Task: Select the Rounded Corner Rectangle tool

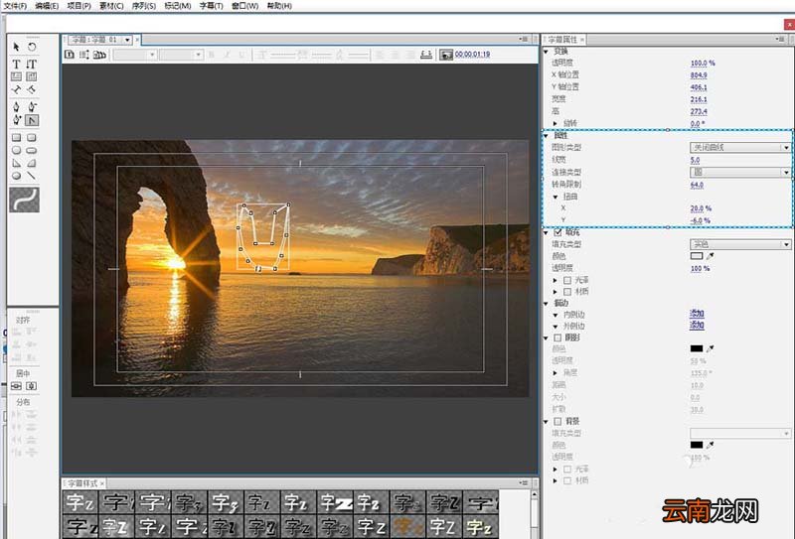Action: pyautogui.click(x=32, y=137)
